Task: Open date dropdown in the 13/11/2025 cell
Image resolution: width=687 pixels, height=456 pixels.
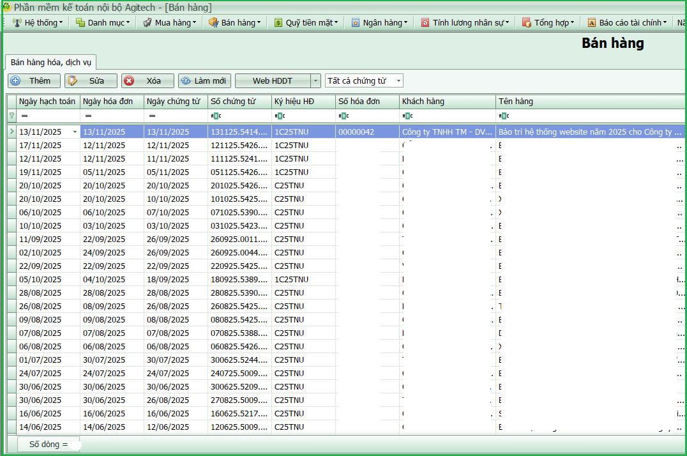Action: click(x=75, y=132)
